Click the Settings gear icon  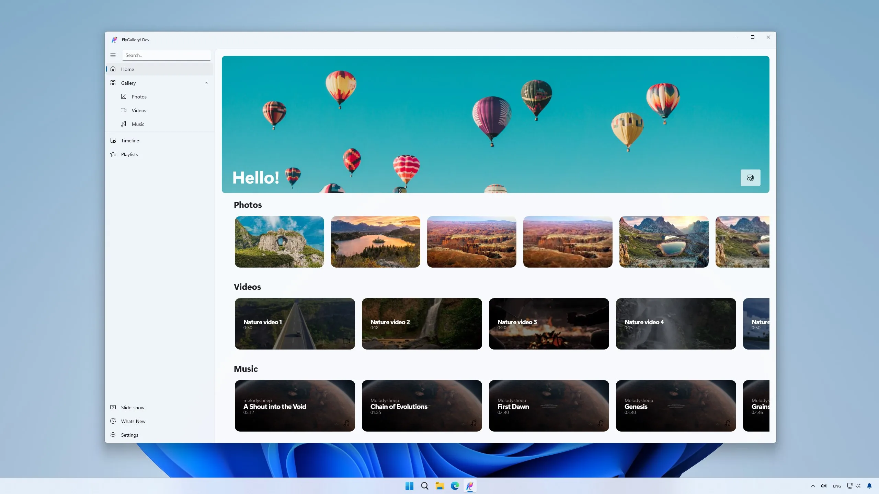tap(113, 435)
